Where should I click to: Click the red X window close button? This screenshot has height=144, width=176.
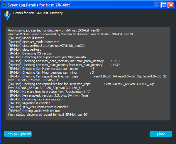[x=171, y=5]
